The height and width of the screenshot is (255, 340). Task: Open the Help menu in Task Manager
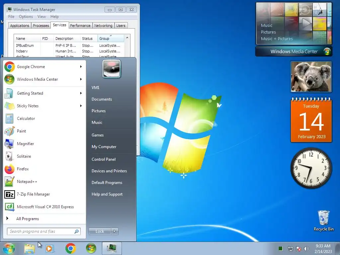click(x=54, y=17)
